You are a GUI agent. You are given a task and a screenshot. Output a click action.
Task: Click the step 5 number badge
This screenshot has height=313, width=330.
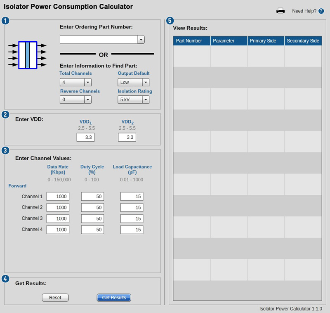(170, 21)
